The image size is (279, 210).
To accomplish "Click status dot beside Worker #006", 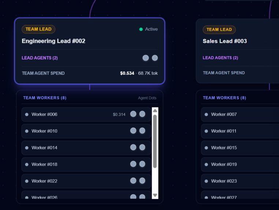I will point(27,114).
